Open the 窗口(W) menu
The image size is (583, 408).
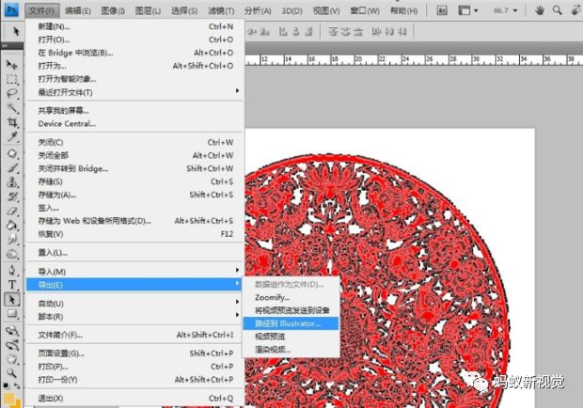[x=365, y=10]
